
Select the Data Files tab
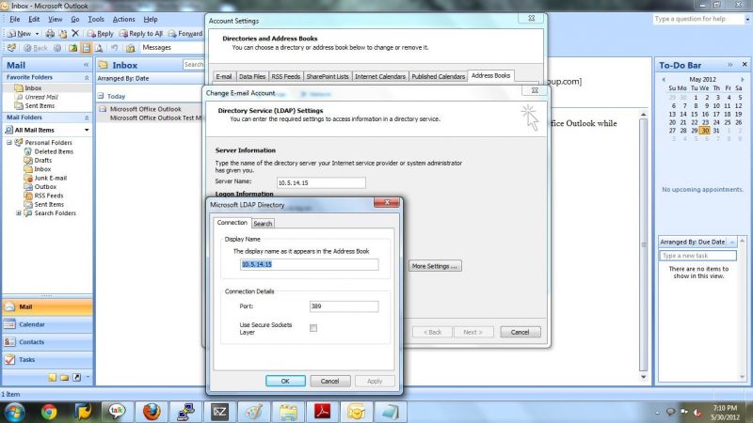[252, 76]
